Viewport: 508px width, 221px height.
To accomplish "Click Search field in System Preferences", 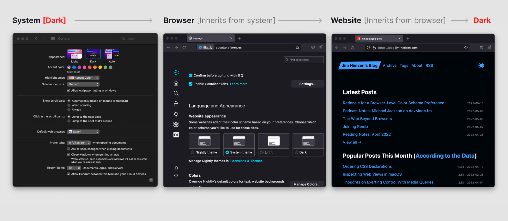I will point(138,39).
